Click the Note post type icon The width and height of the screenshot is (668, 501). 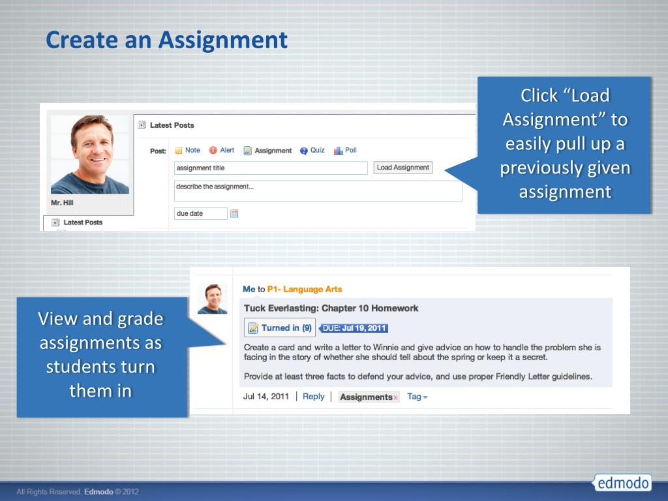[179, 151]
